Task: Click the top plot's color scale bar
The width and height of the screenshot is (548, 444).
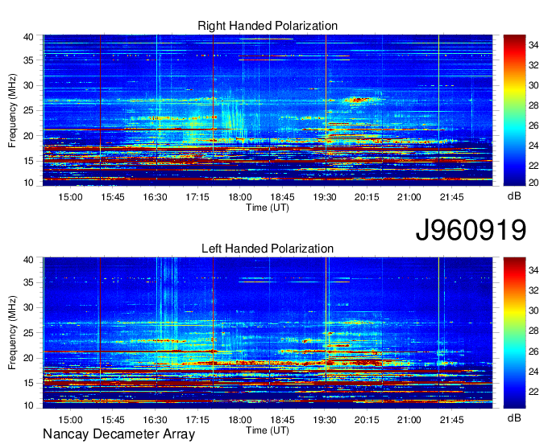Action: click(x=514, y=110)
